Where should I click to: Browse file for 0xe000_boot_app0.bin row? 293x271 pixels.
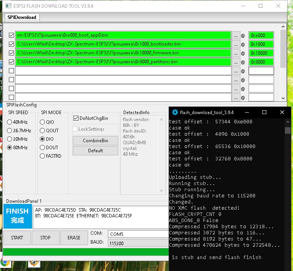[x=236, y=35]
